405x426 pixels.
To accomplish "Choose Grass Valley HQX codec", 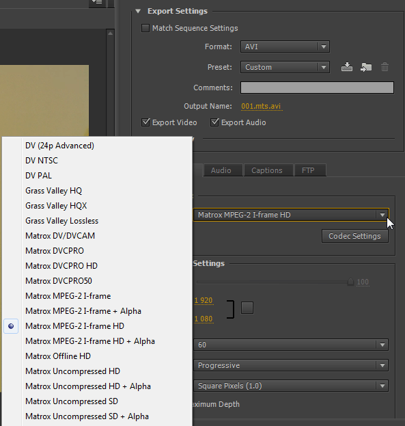I will (x=56, y=206).
